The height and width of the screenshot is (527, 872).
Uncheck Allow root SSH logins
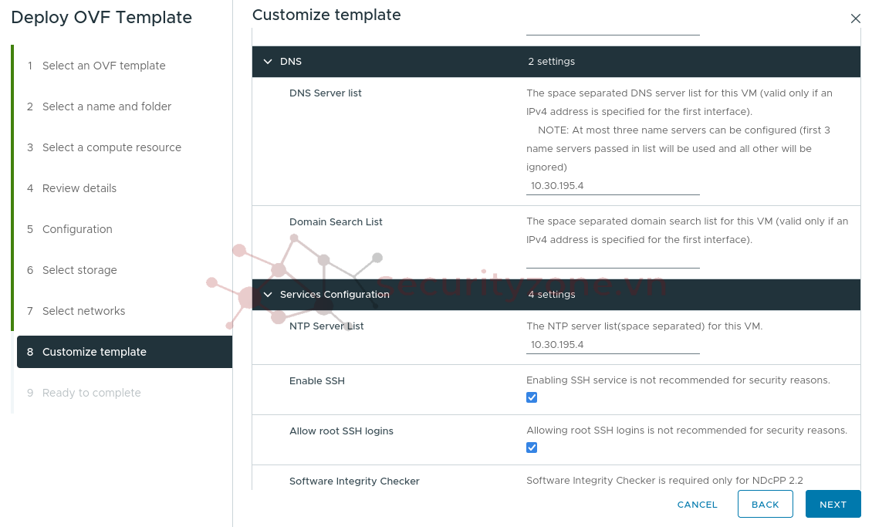click(532, 448)
